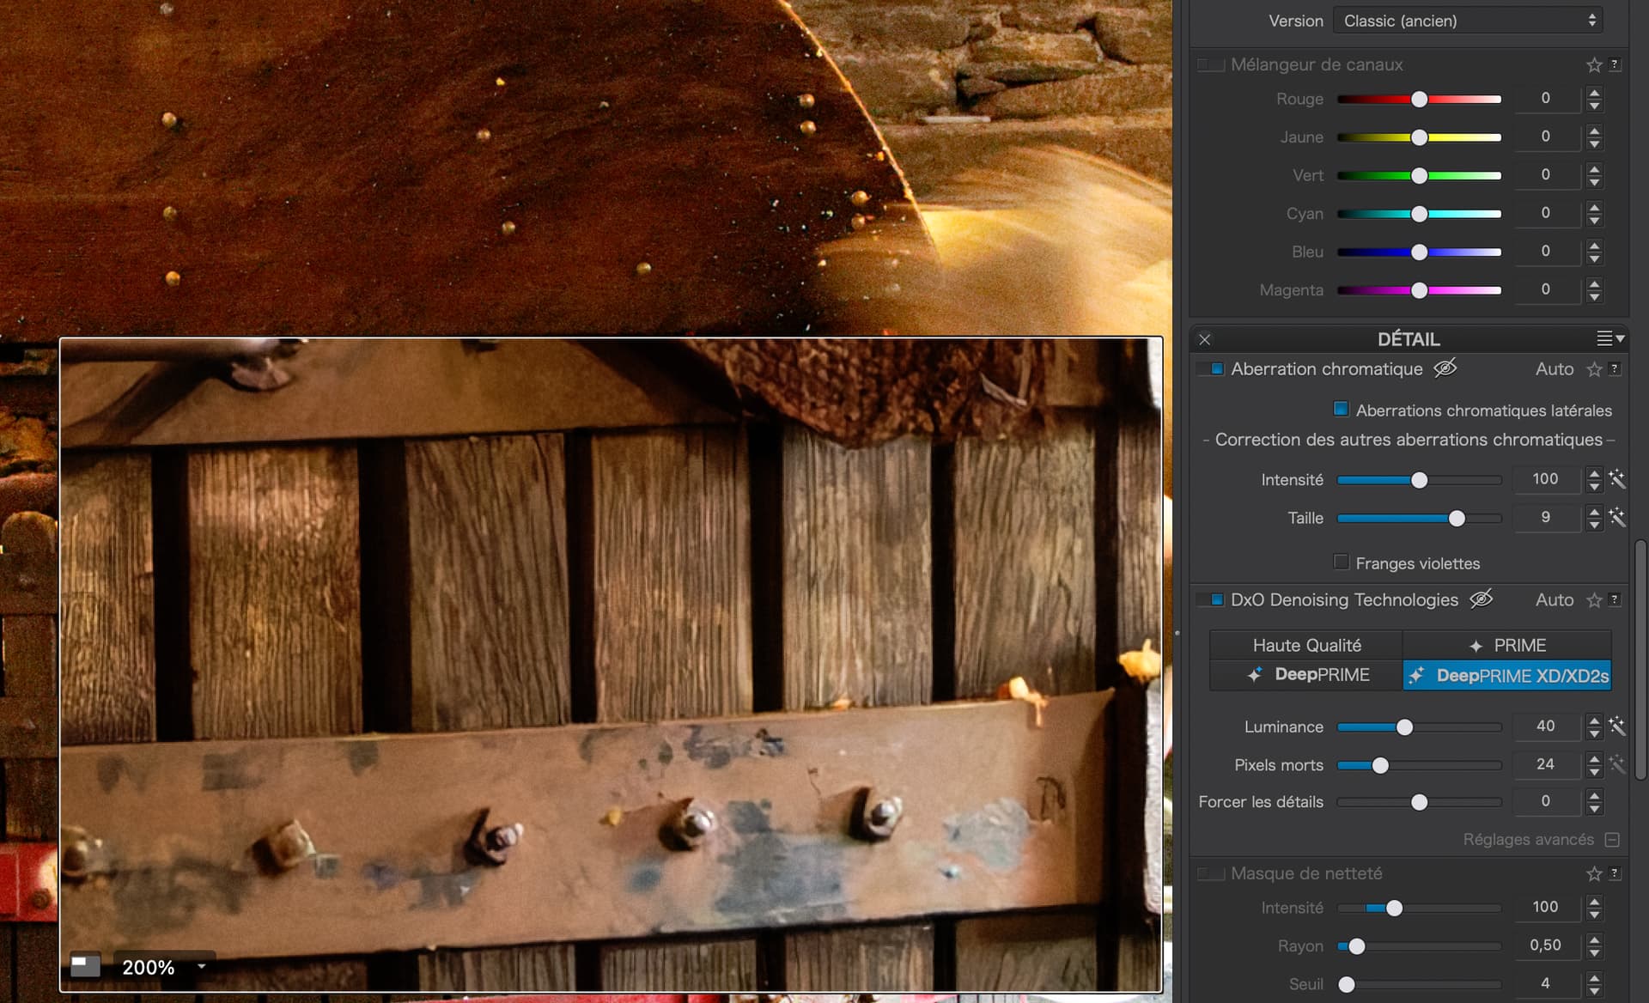Open help for DxO Denoising Technologies
This screenshot has height=1003, width=1649.
(x=1615, y=599)
